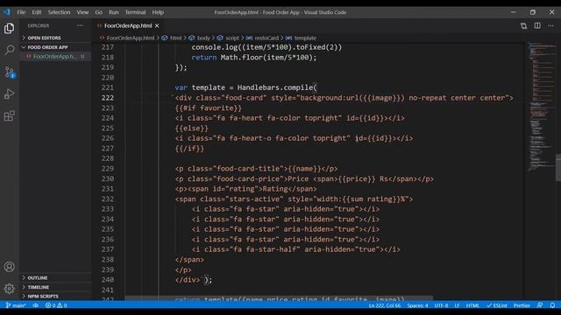Click the VS Code logo icon
Image resolution: width=561 pixels, height=315 pixels.
point(6,12)
